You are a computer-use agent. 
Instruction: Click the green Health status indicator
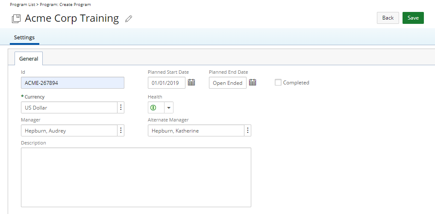tap(153, 108)
